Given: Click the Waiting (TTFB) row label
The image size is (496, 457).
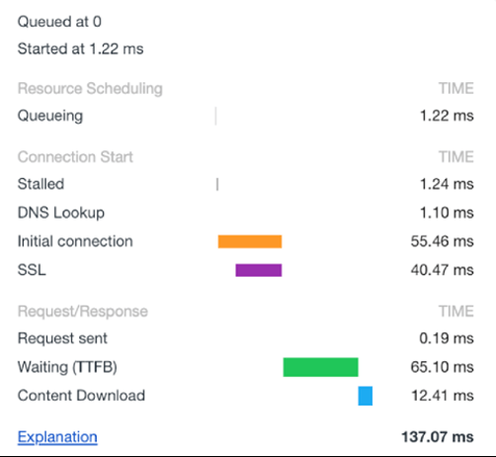Looking at the screenshot, I should tap(67, 367).
